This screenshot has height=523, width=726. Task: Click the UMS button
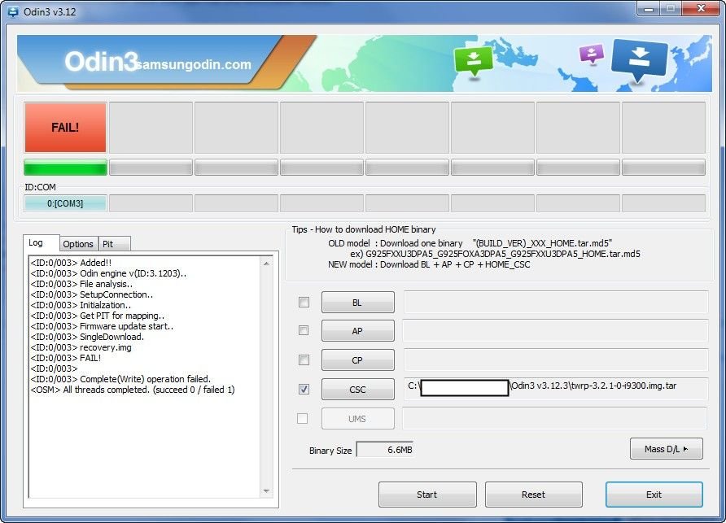pyautogui.click(x=358, y=418)
